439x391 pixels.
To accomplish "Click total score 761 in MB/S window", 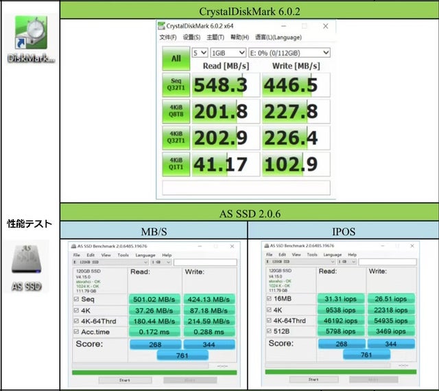I will pos(182,356).
